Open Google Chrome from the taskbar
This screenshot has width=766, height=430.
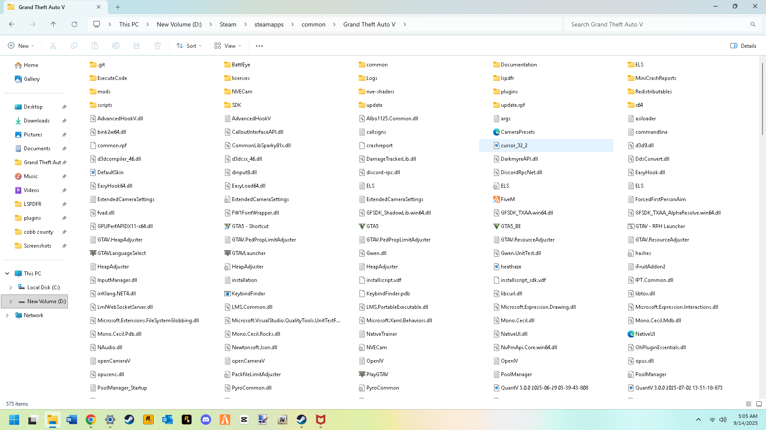[91, 420]
